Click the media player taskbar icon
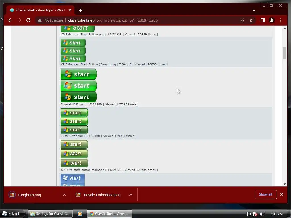 coord(80,214)
